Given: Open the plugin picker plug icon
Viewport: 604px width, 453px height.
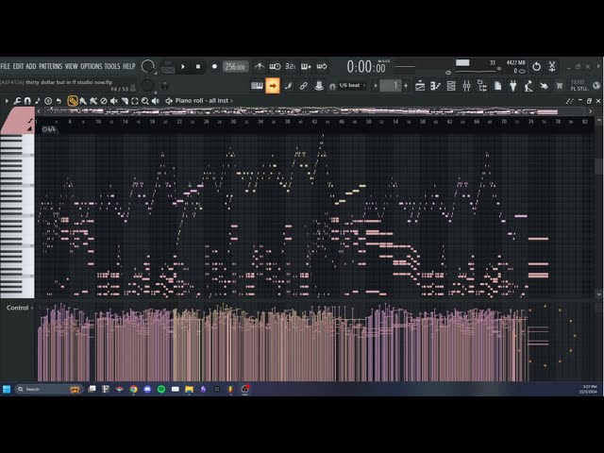Looking at the screenshot, I should click(x=513, y=86).
